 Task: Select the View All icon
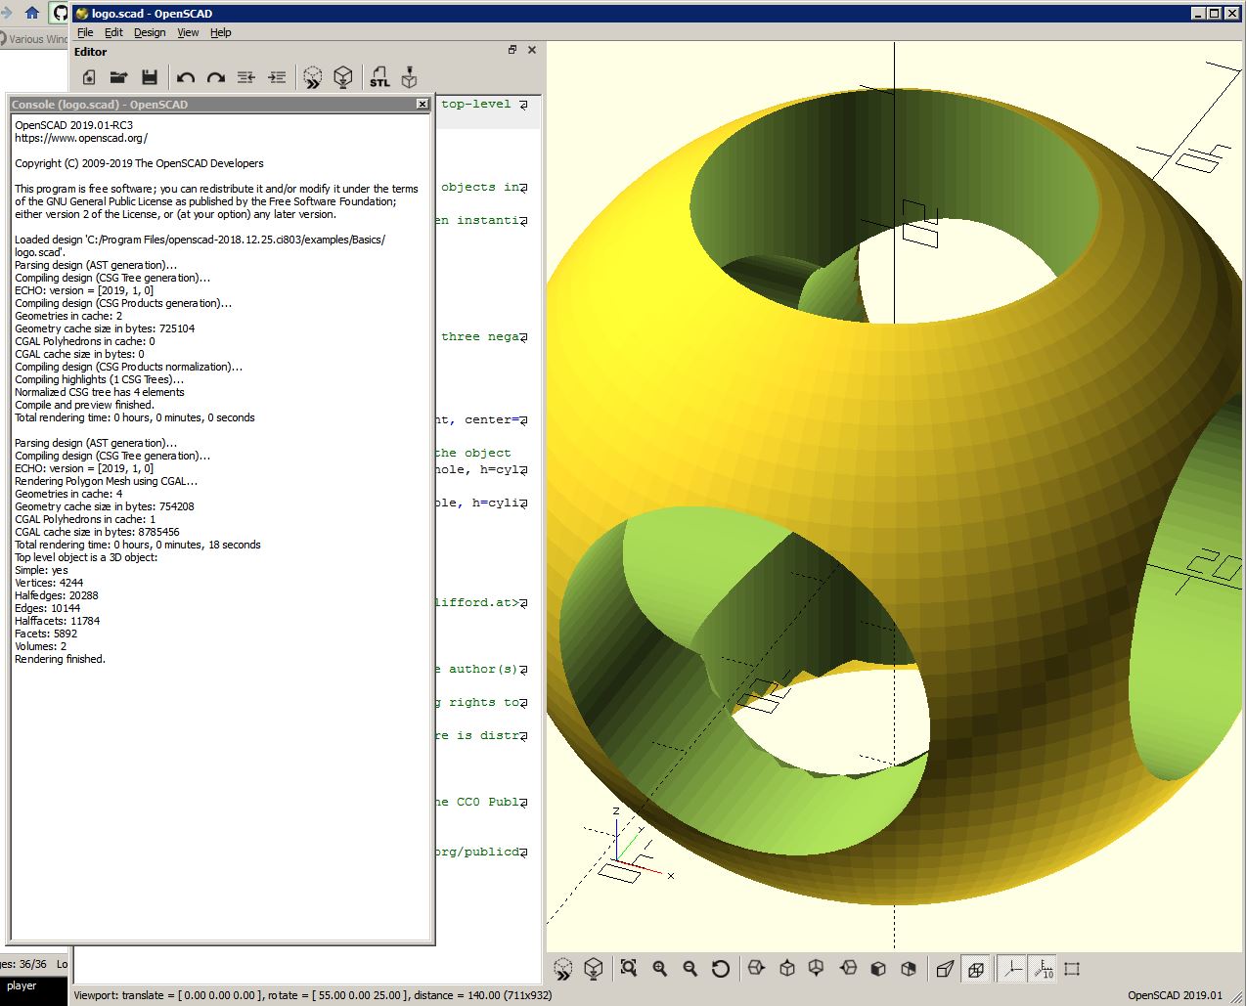629,969
